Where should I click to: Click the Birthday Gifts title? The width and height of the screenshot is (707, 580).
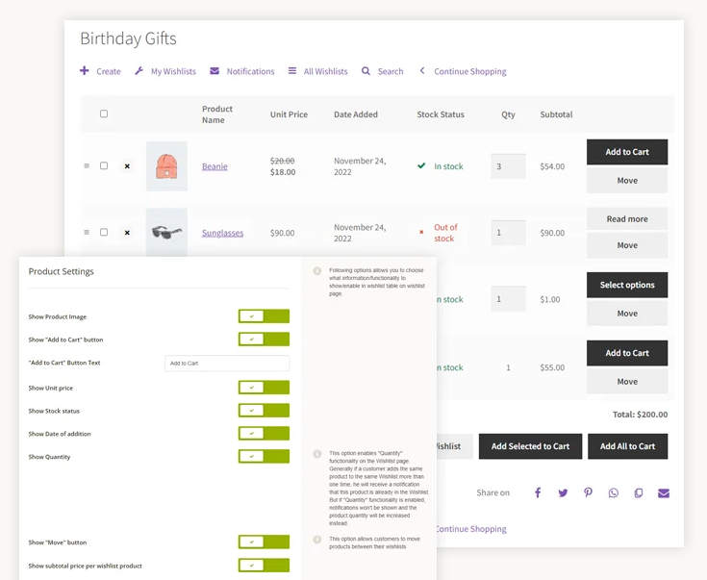tap(128, 38)
